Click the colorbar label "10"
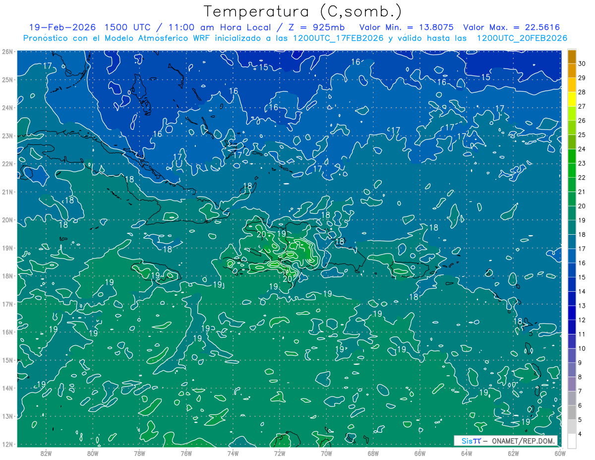Viewport: 595px width, 460px height. 582,348
